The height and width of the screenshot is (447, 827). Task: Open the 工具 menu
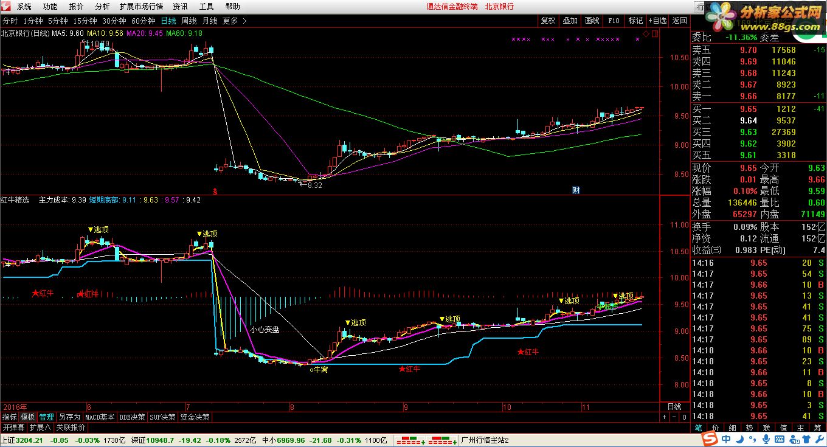(x=206, y=6)
